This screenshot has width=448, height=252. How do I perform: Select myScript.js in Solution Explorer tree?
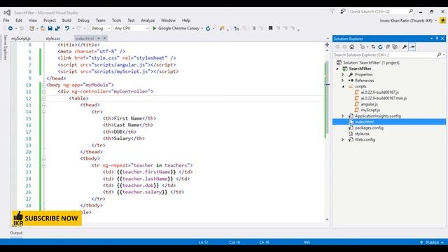coord(370,110)
